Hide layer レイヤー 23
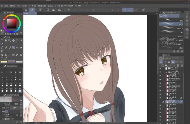 click(160, 76)
